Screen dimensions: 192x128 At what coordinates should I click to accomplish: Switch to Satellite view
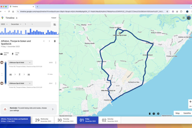tap(187, 113)
